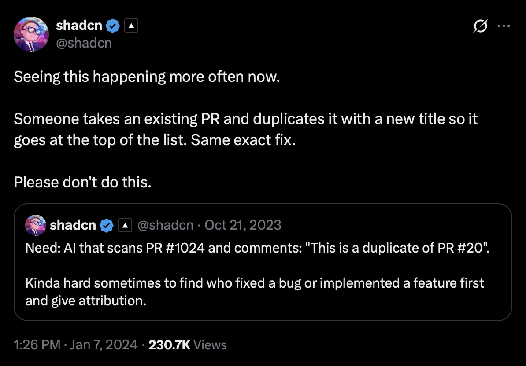The height and width of the screenshot is (366, 526).
Task: Select the Grok analysis button near the ellipsis
Action: tap(481, 26)
